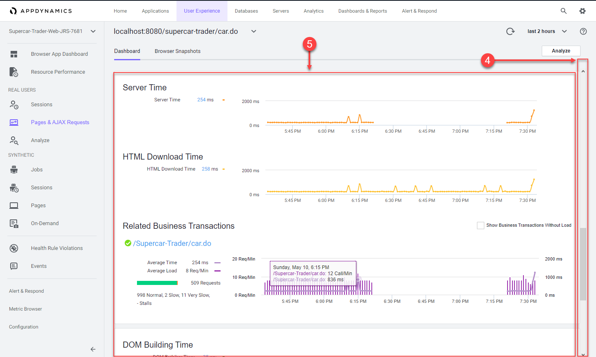Open the Applications menu
596x357 pixels.
[155, 11]
